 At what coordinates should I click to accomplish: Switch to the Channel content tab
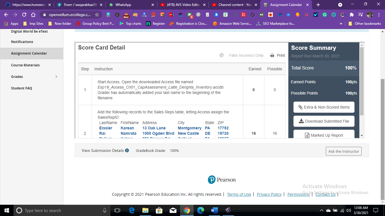click(x=234, y=5)
